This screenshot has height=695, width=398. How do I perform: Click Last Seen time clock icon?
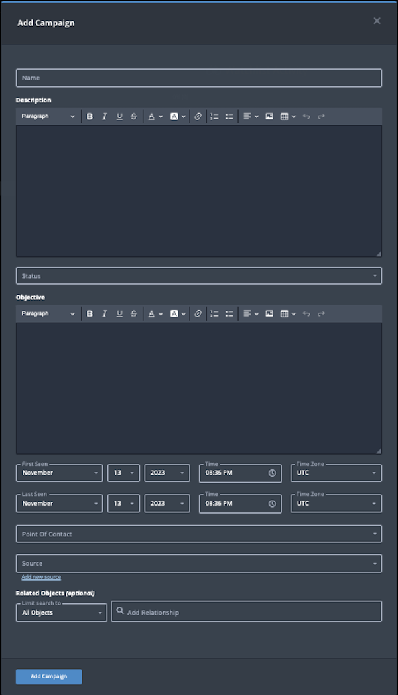(272, 504)
